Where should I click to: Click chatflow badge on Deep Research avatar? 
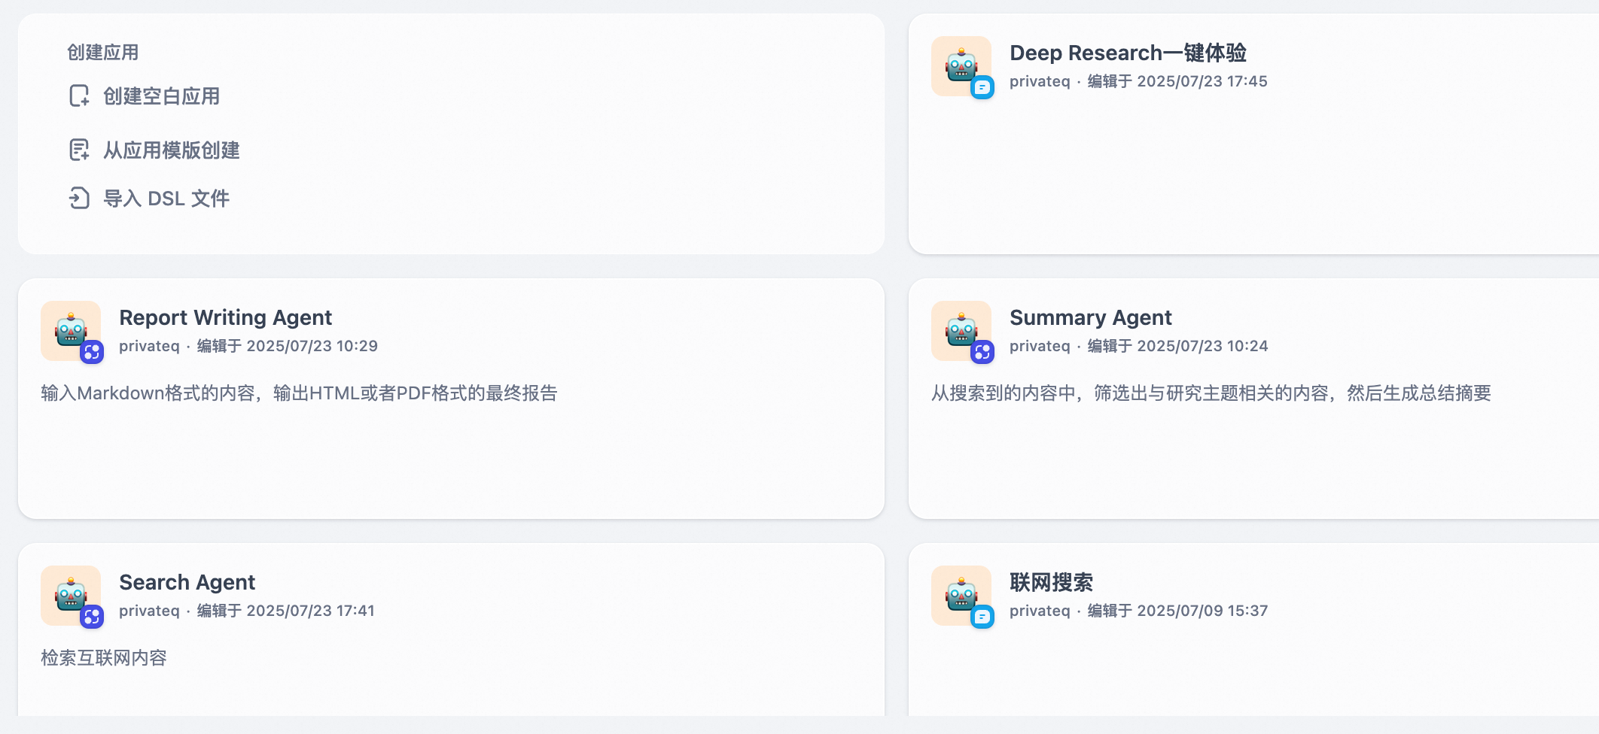click(x=982, y=88)
